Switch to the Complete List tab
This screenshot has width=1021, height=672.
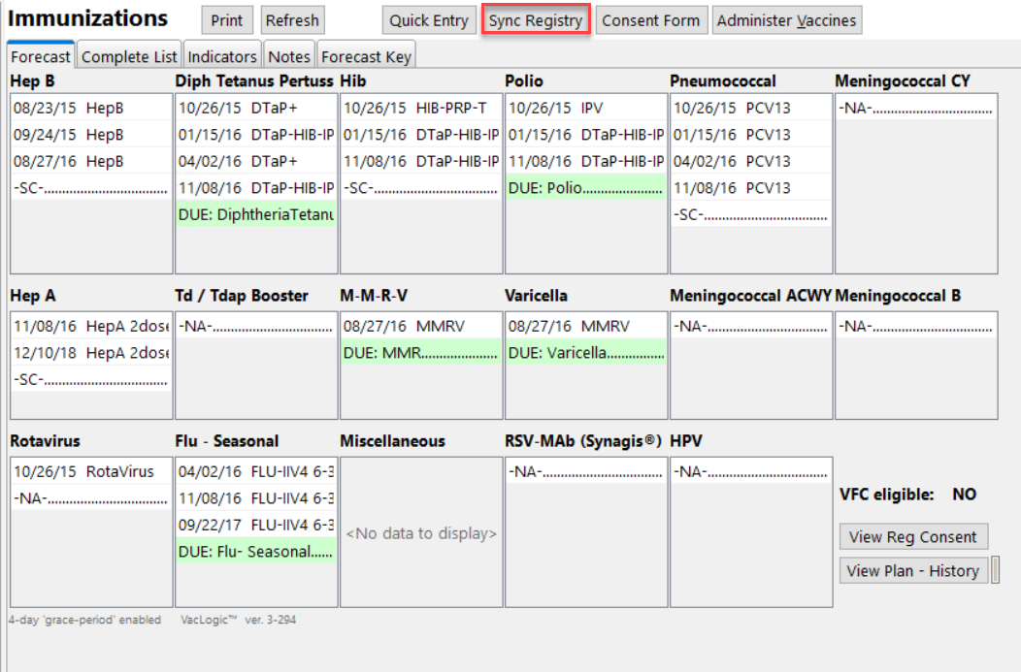(x=129, y=56)
